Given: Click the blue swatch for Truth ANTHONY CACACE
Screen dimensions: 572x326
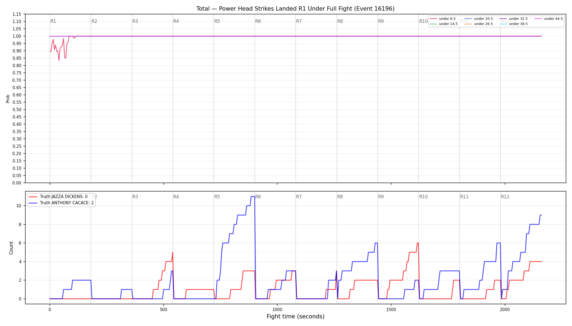Looking at the screenshot, I should pos(33,203).
